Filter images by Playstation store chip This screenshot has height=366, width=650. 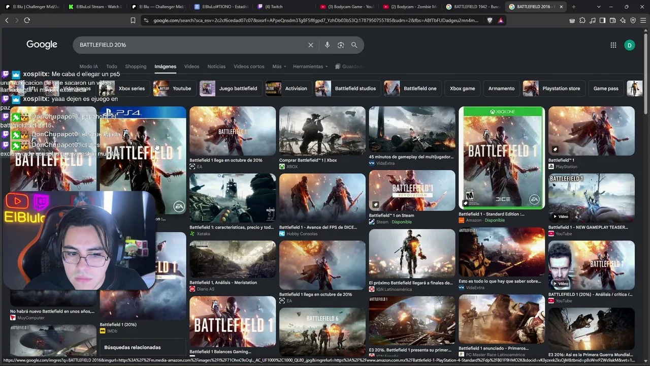pyautogui.click(x=554, y=88)
